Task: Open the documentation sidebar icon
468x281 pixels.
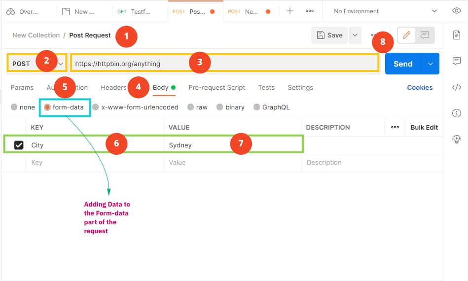Action: click(456, 35)
